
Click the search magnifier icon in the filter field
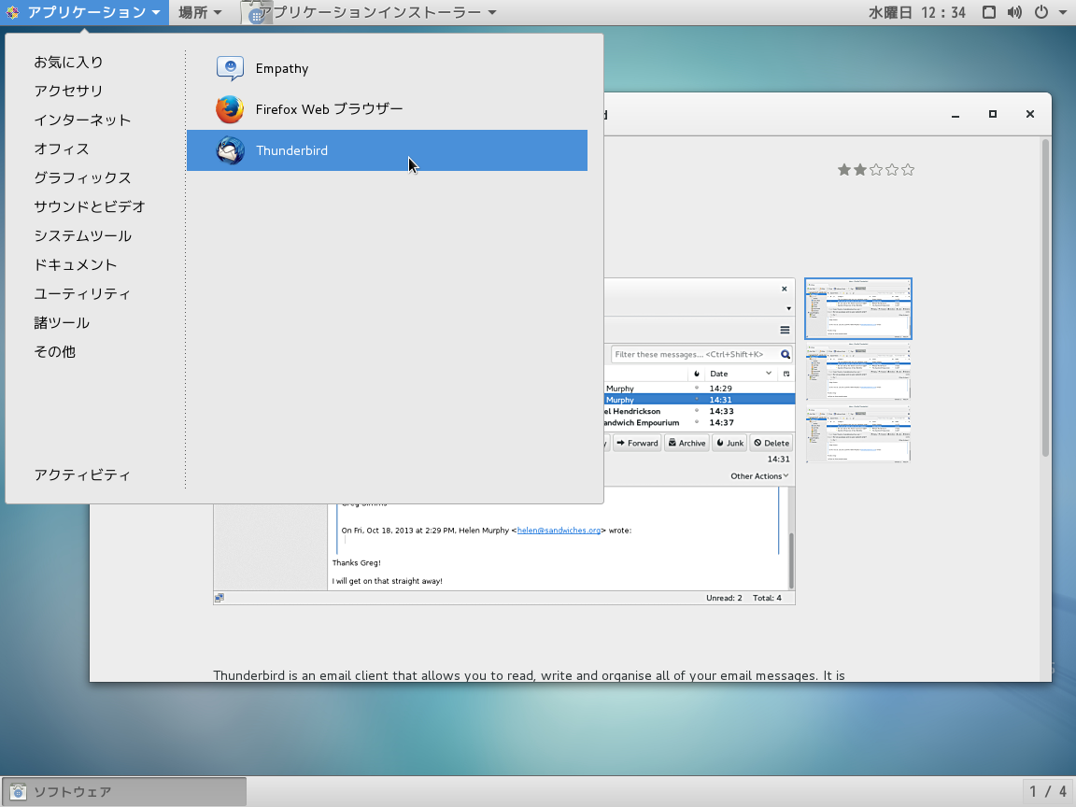coord(785,355)
